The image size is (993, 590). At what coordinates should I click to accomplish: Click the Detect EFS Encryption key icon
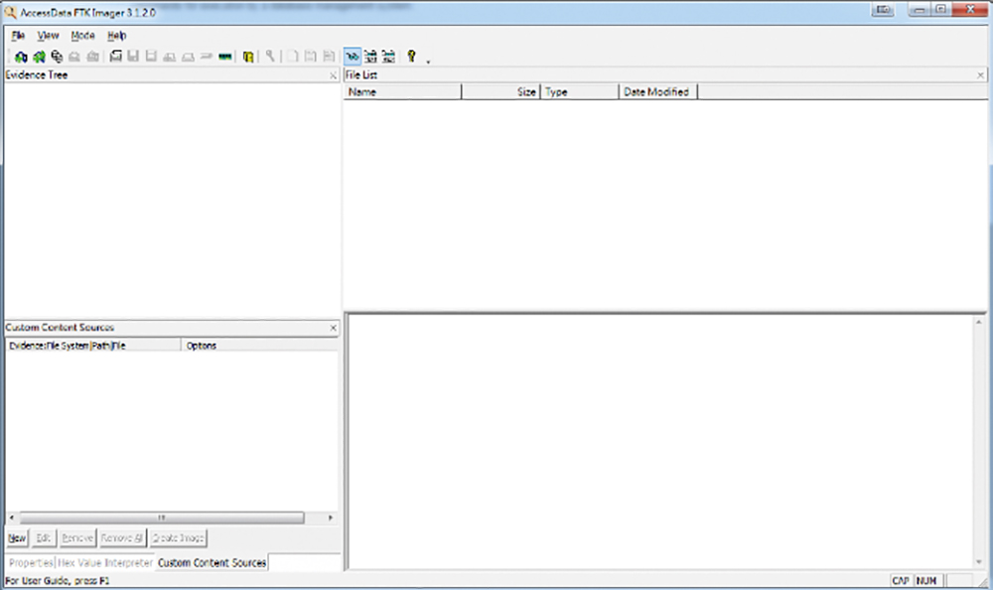click(x=270, y=57)
